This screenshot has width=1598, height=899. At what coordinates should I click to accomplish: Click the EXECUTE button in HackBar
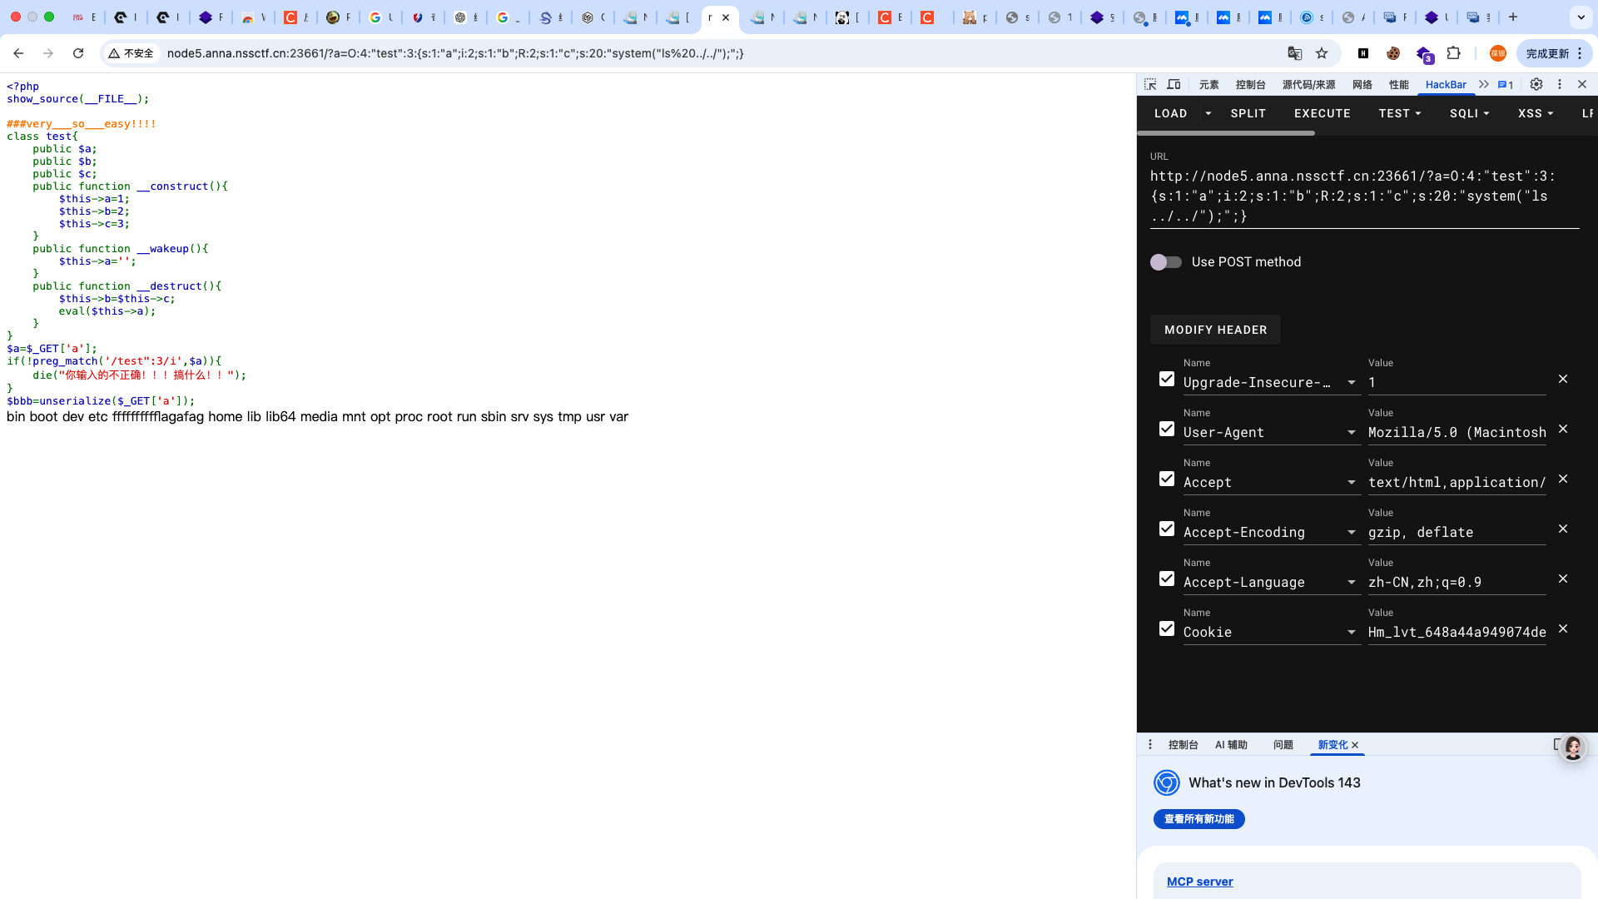(x=1323, y=113)
